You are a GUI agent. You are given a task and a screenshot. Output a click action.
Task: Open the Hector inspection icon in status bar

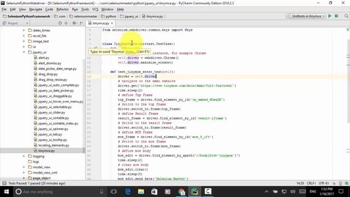340,183
